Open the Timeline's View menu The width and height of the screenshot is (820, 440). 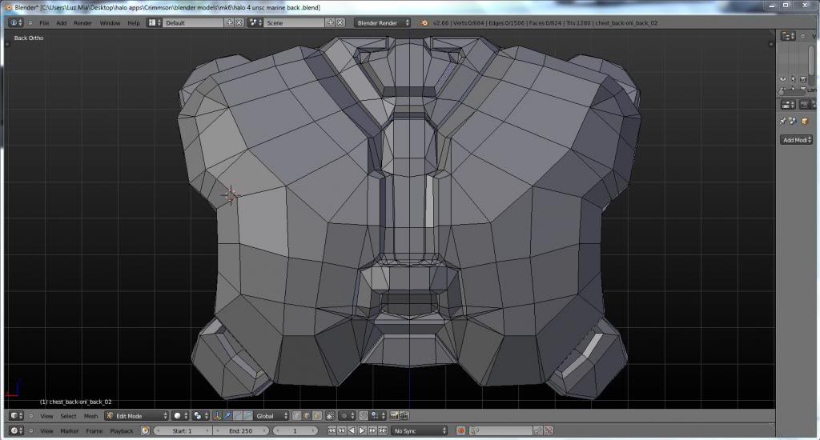(x=46, y=431)
